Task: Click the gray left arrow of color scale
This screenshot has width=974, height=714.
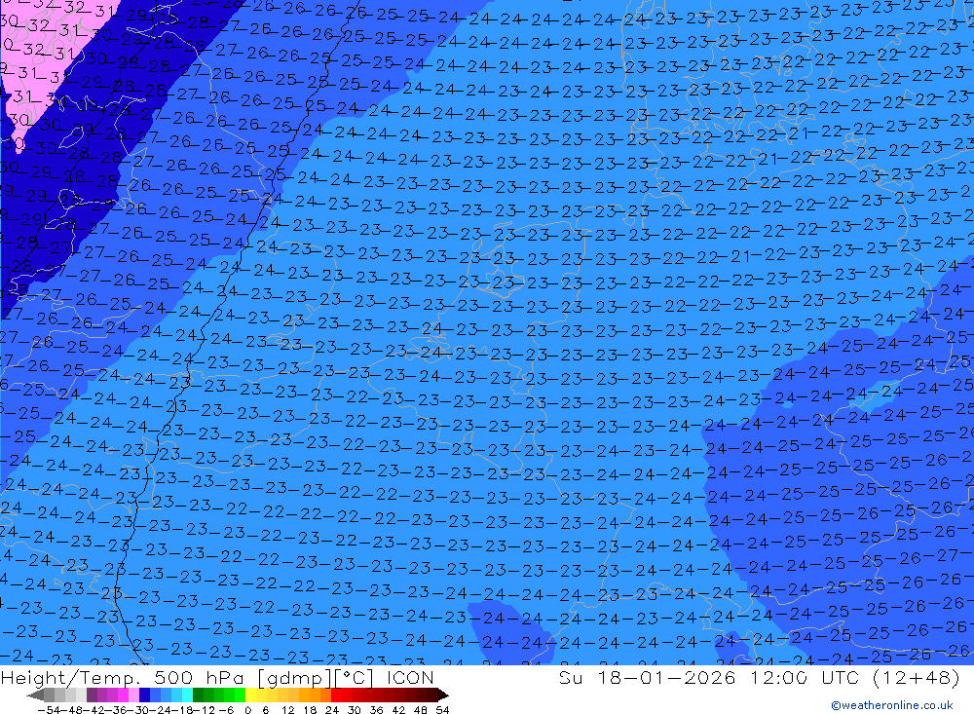Action: click(35, 695)
